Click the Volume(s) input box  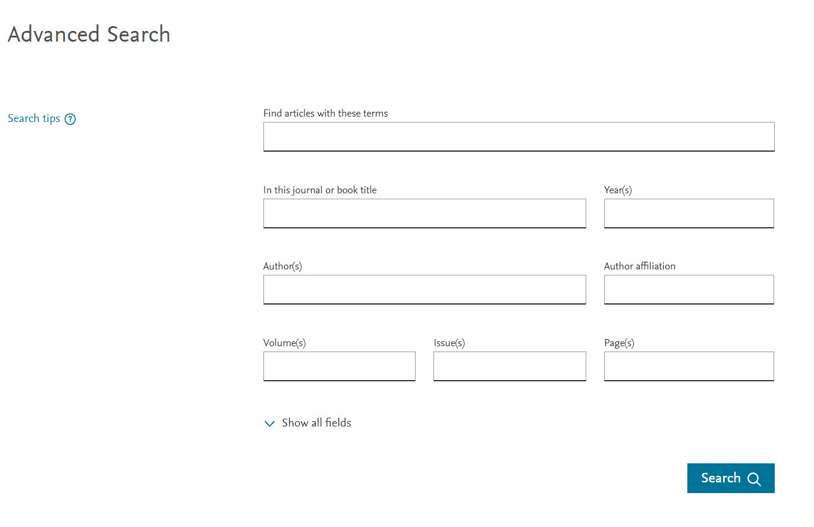coord(339,366)
